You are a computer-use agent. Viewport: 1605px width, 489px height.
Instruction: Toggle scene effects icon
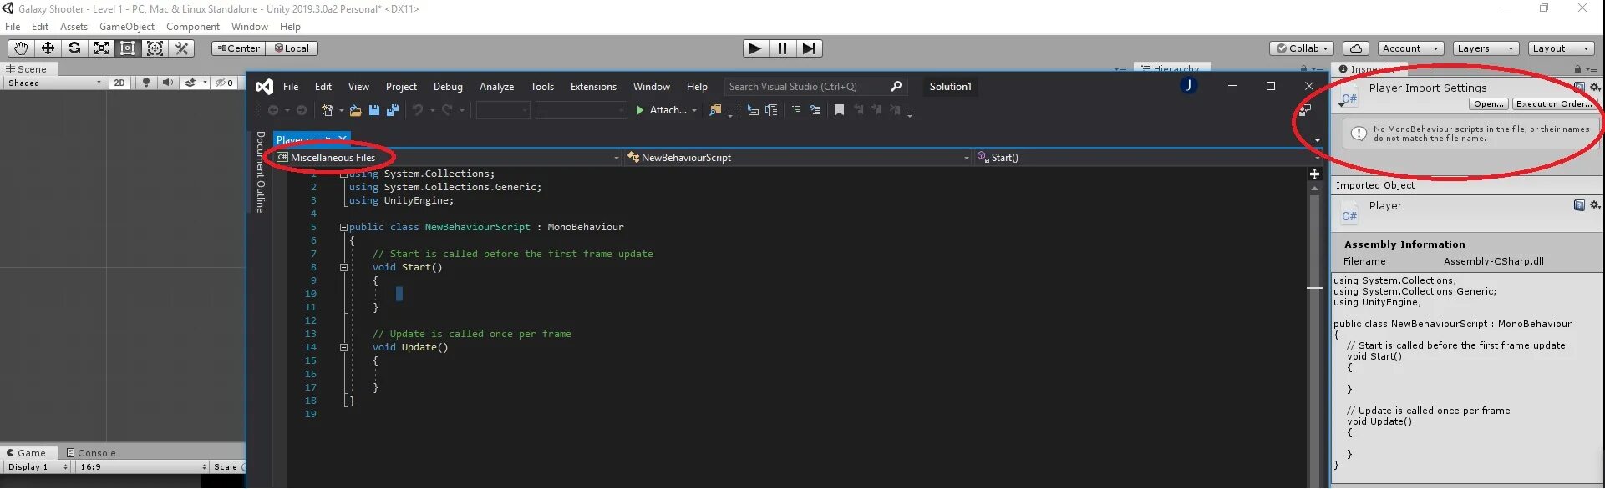[190, 83]
